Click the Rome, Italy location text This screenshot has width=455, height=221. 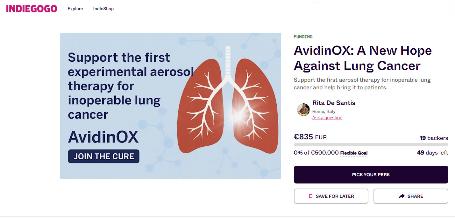[323, 111]
